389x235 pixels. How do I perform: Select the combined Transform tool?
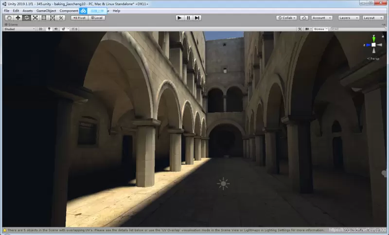[53, 18]
